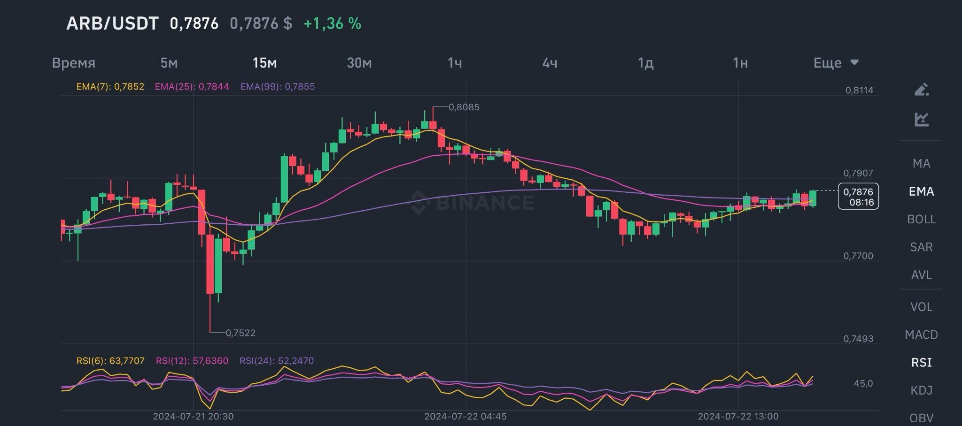Expand the Еще timeframe dropdown
This screenshot has width=962, height=426.
click(836, 63)
